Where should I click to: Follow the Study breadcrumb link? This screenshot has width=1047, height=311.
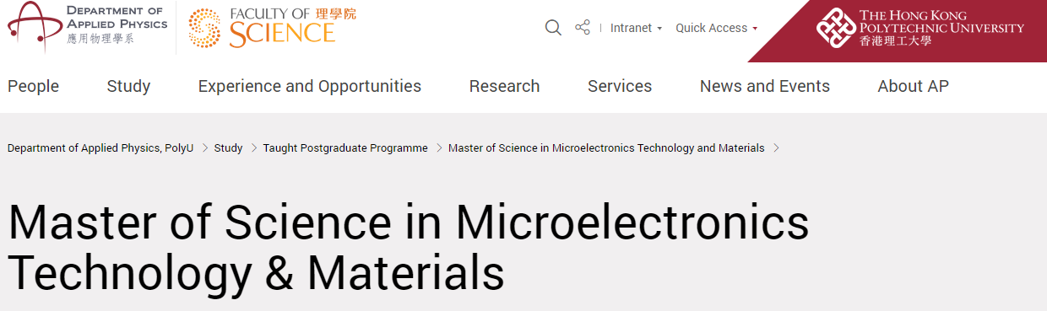(228, 148)
